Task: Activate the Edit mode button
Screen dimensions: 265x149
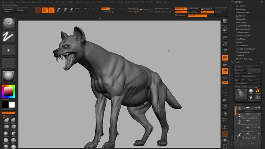Action: (45, 10)
